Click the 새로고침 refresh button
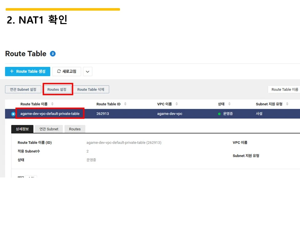This screenshot has width=300, height=225. click(x=67, y=71)
